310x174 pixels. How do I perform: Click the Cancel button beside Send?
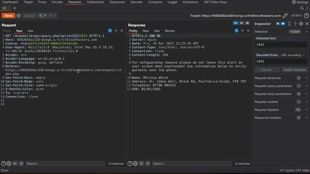pos(30,15)
